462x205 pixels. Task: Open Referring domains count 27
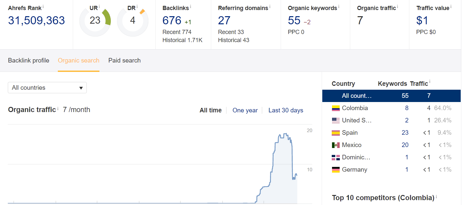(224, 21)
